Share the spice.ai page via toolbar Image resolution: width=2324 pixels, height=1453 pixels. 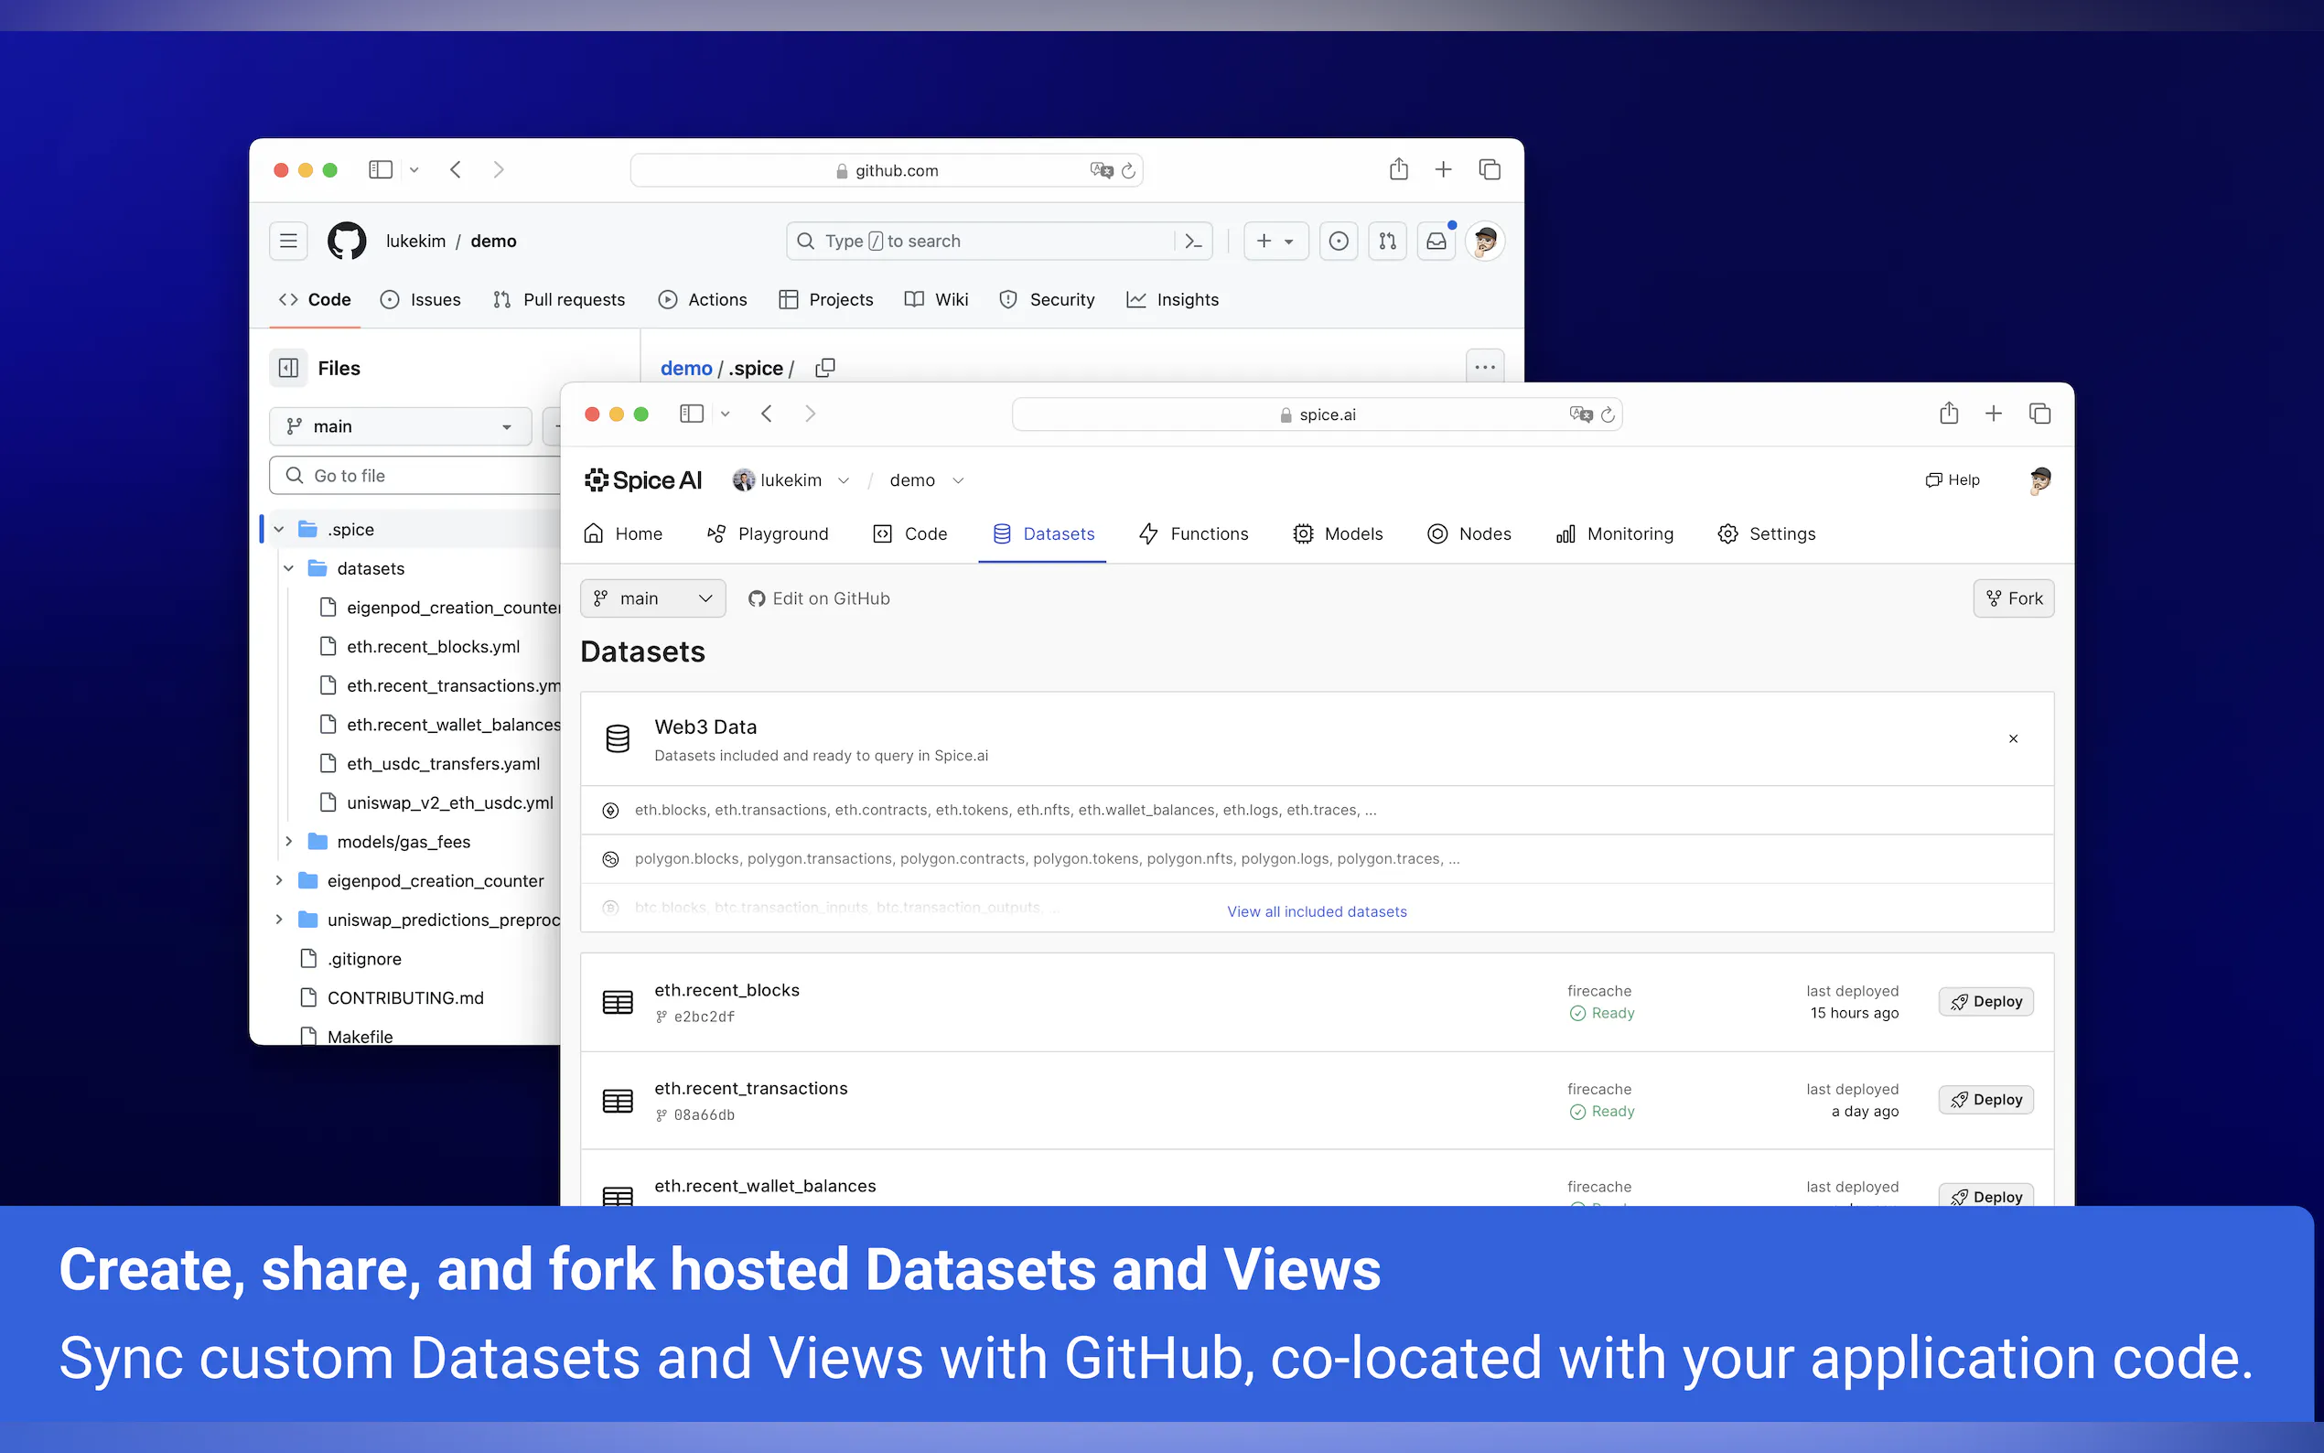pos(1947,414)
